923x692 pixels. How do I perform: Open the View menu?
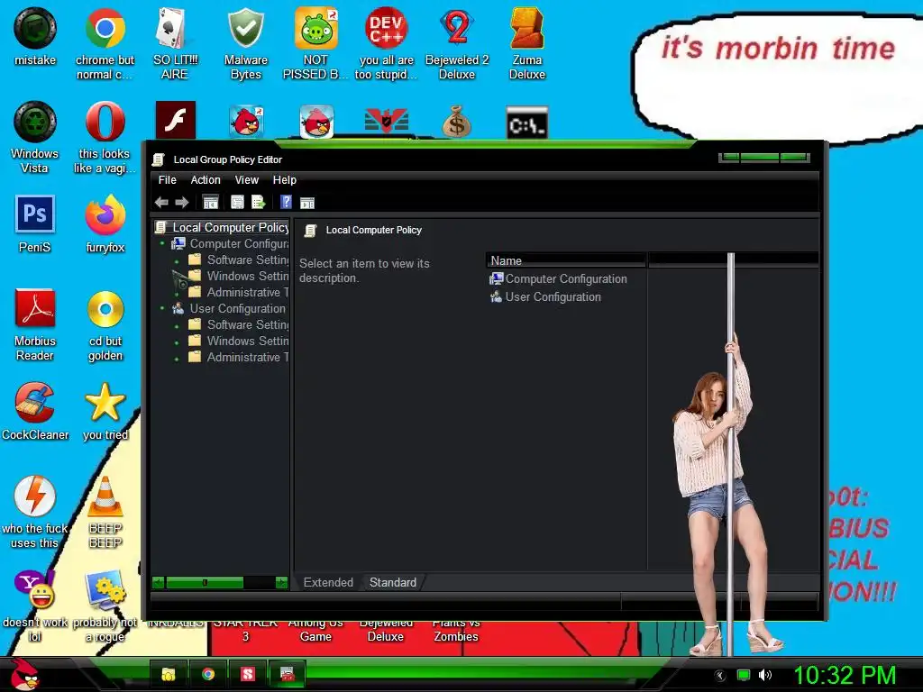pos(247,180)
